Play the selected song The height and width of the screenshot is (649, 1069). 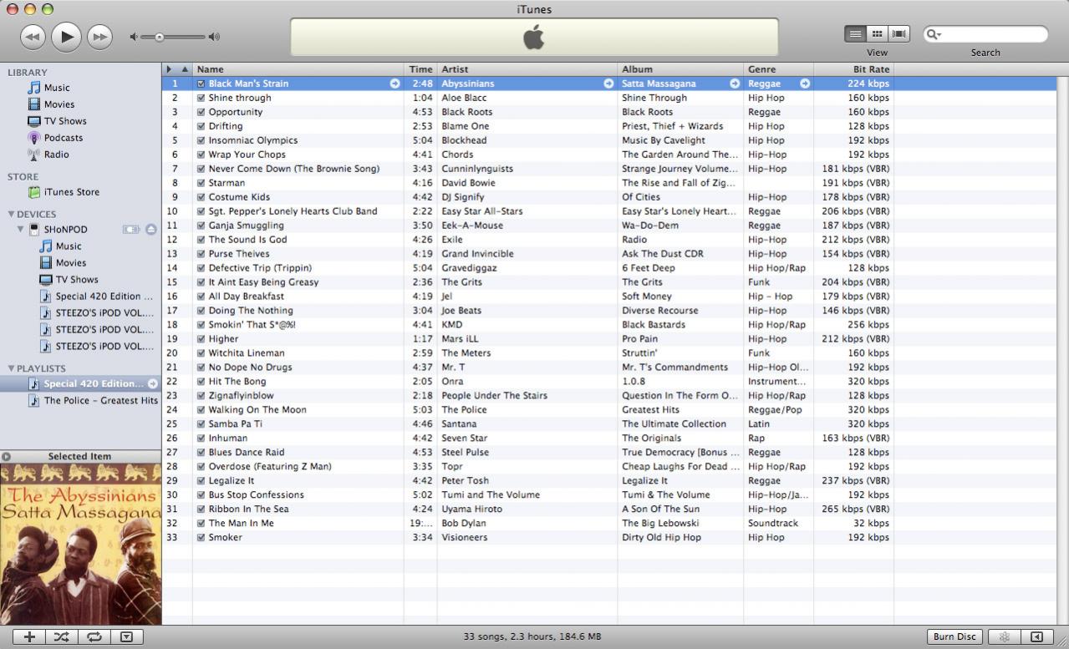pos(66,36)
